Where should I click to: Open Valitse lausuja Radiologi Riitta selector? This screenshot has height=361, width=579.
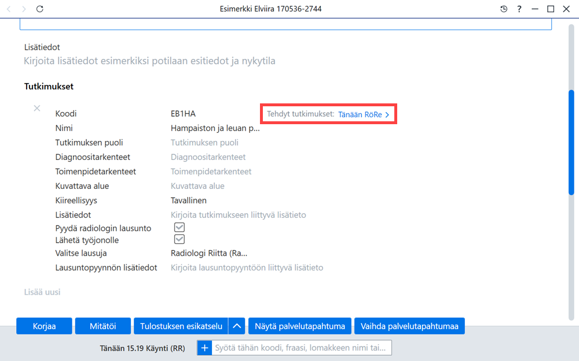tap(209, 253)
